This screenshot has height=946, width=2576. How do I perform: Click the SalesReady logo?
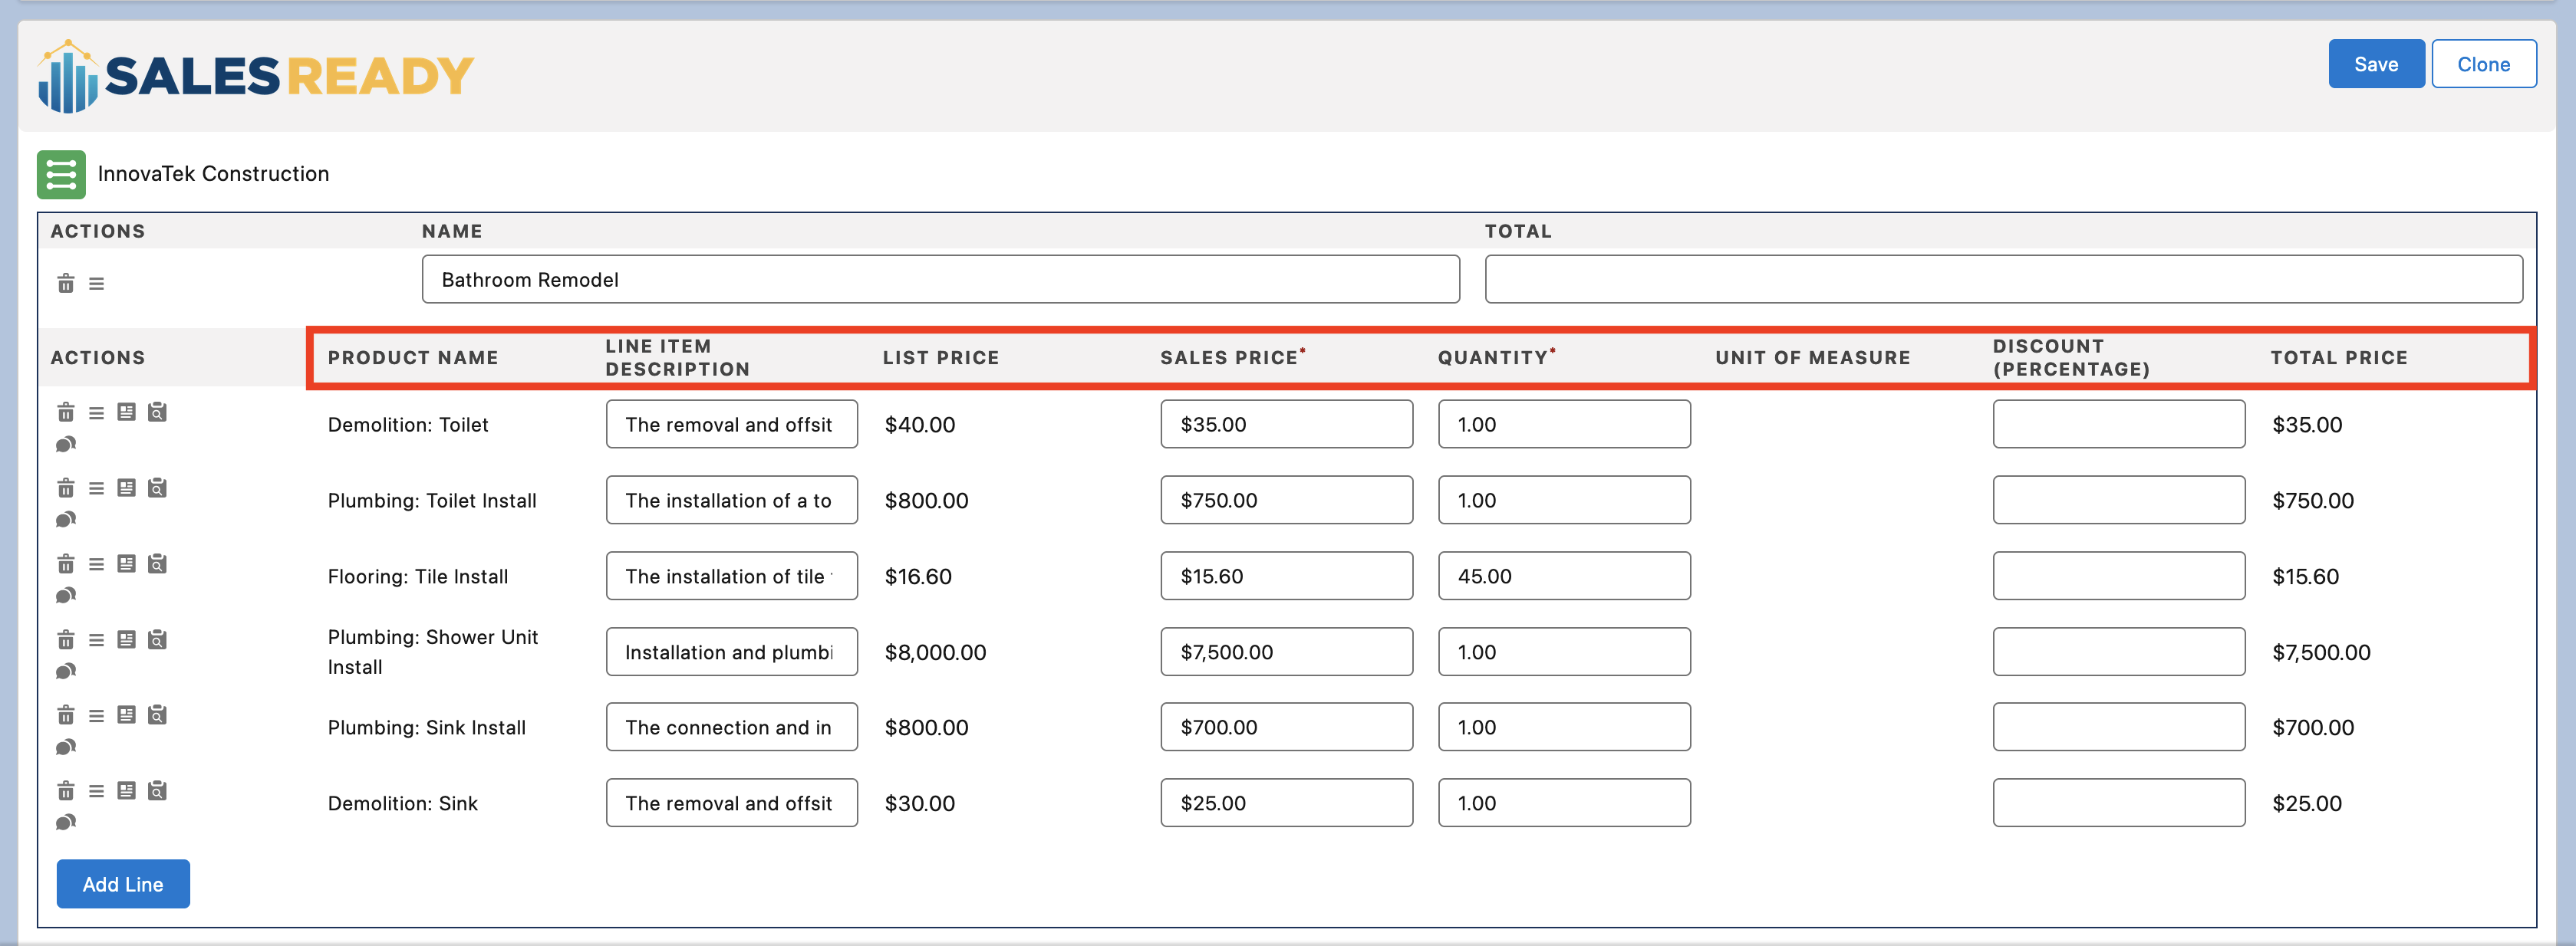(256, 76)
